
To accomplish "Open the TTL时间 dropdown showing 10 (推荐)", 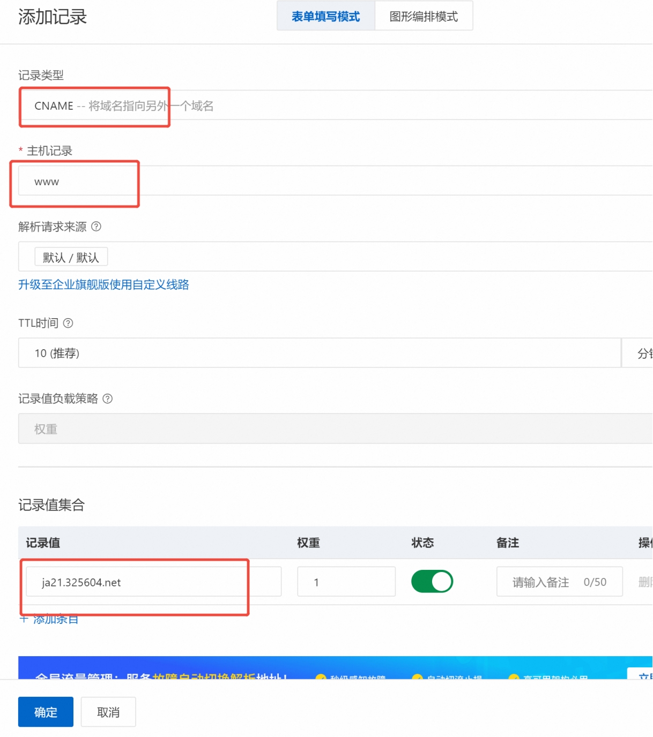I will pyautogui.click(x=319, y=353).
